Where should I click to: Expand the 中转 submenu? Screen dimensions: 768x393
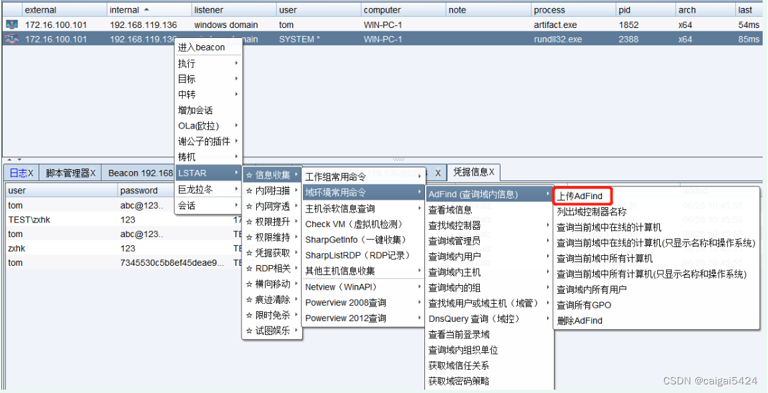208,95
